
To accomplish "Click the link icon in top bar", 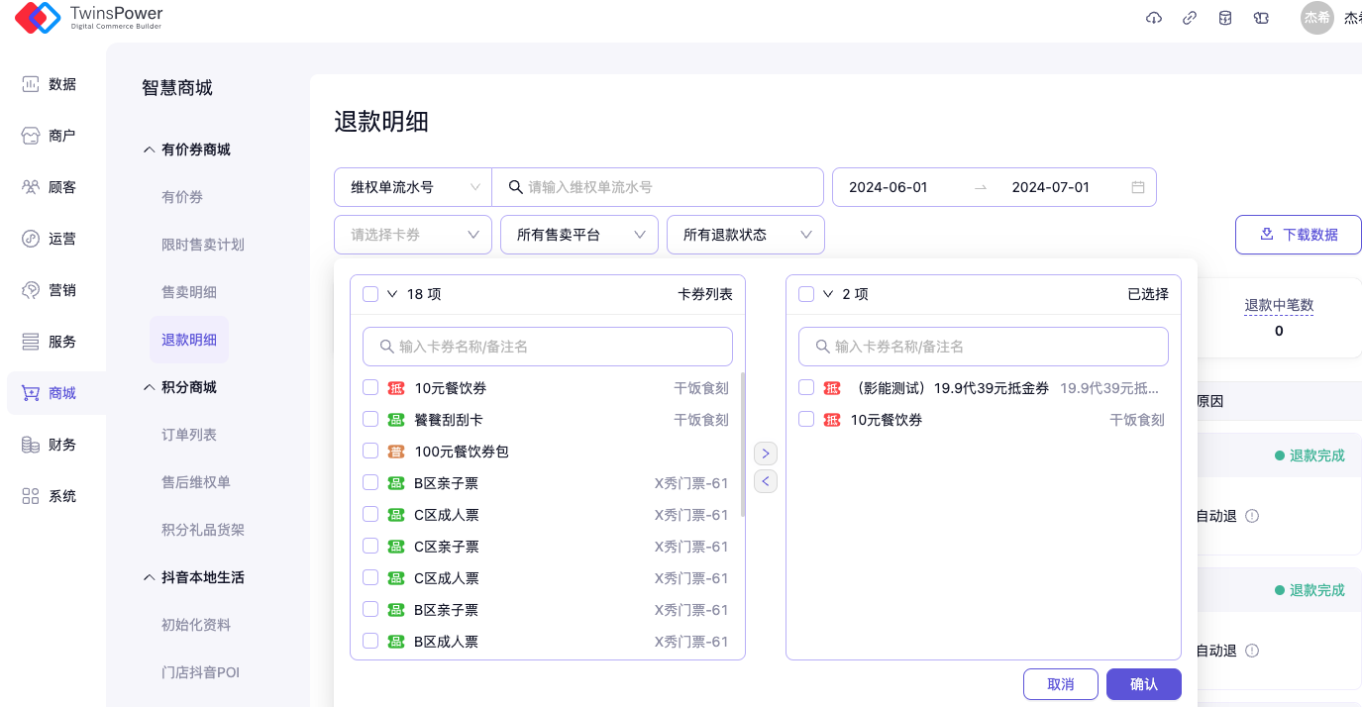I will 1190,18.
